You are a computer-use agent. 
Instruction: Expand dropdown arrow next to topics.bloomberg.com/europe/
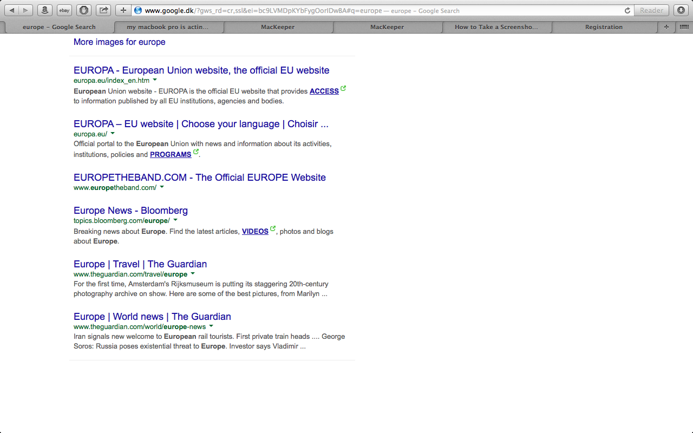click(175, 220)
